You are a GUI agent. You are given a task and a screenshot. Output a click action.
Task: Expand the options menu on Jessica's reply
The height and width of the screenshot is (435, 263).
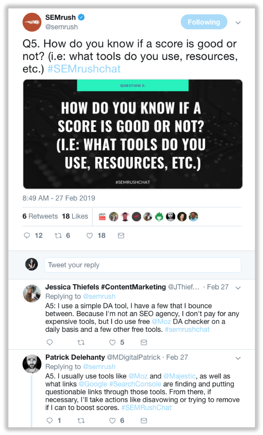(238, 288)
